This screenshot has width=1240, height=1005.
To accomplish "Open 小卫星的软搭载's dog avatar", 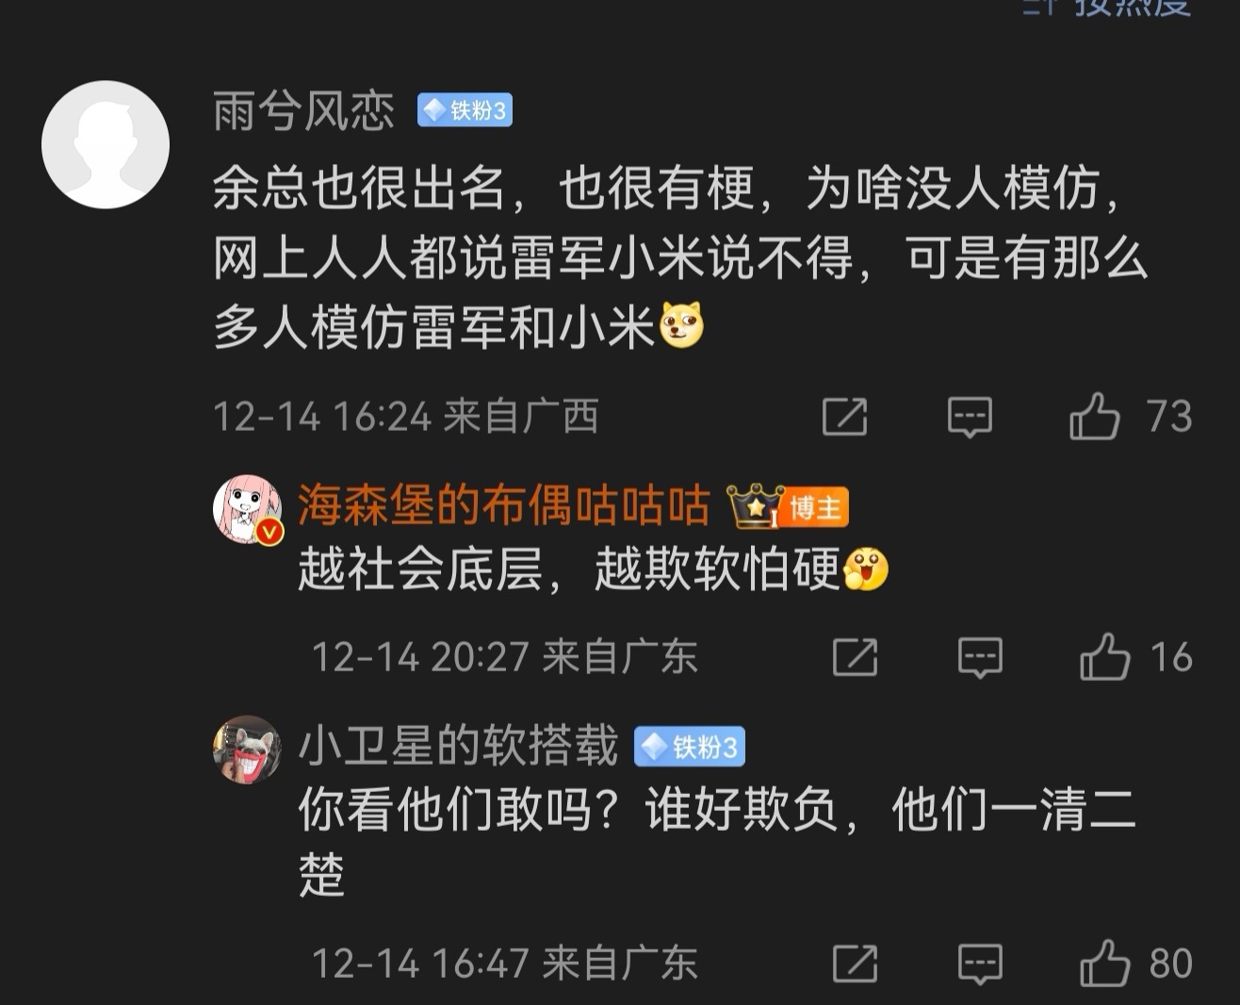I will [247, 750].
